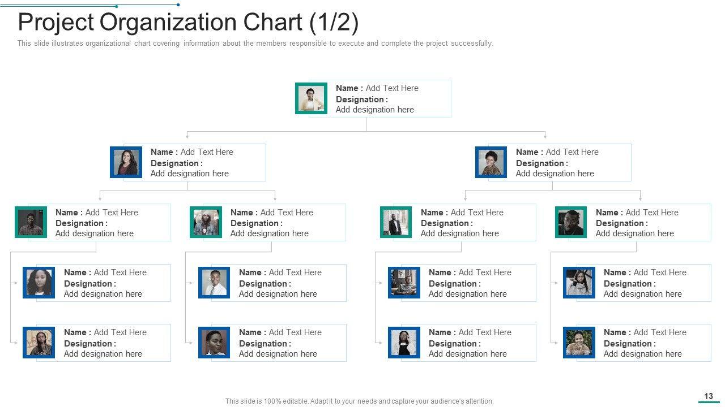Click green-framed photo of man standing in suit

(x=396, y=222)
